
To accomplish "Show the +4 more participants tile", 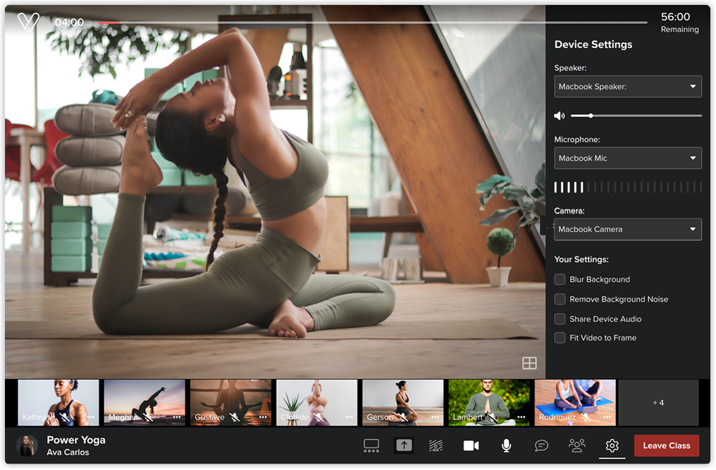I will coord(658,403).
